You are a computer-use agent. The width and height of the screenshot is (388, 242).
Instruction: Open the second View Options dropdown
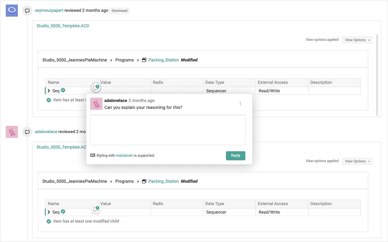357,161
